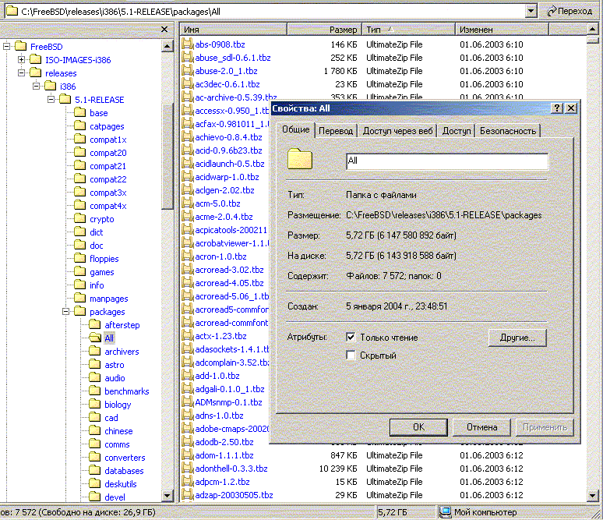Collapse the 5.1-RELEASE tree node

[51, 99]
